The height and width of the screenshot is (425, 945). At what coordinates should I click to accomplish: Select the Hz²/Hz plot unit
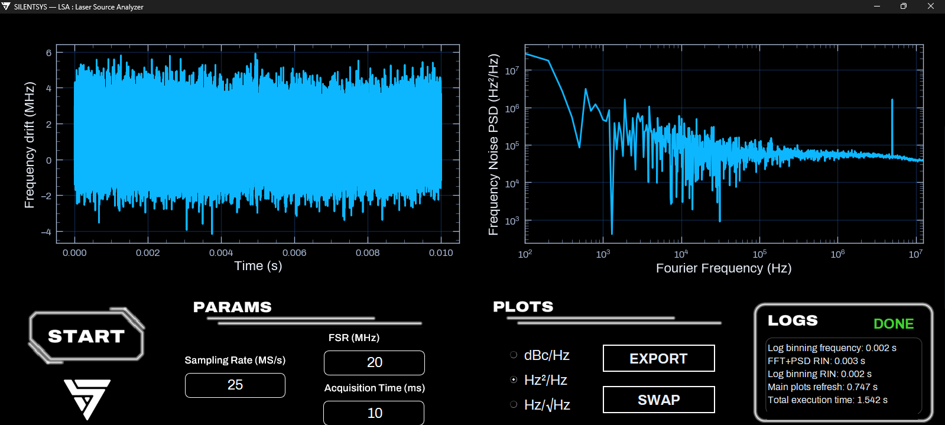pos(514,380)
